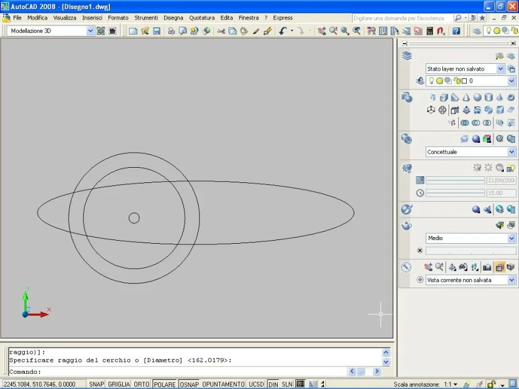Click the Workspace settings gear icon
This screenshot has height=389, width=519.
pos(101,31)
